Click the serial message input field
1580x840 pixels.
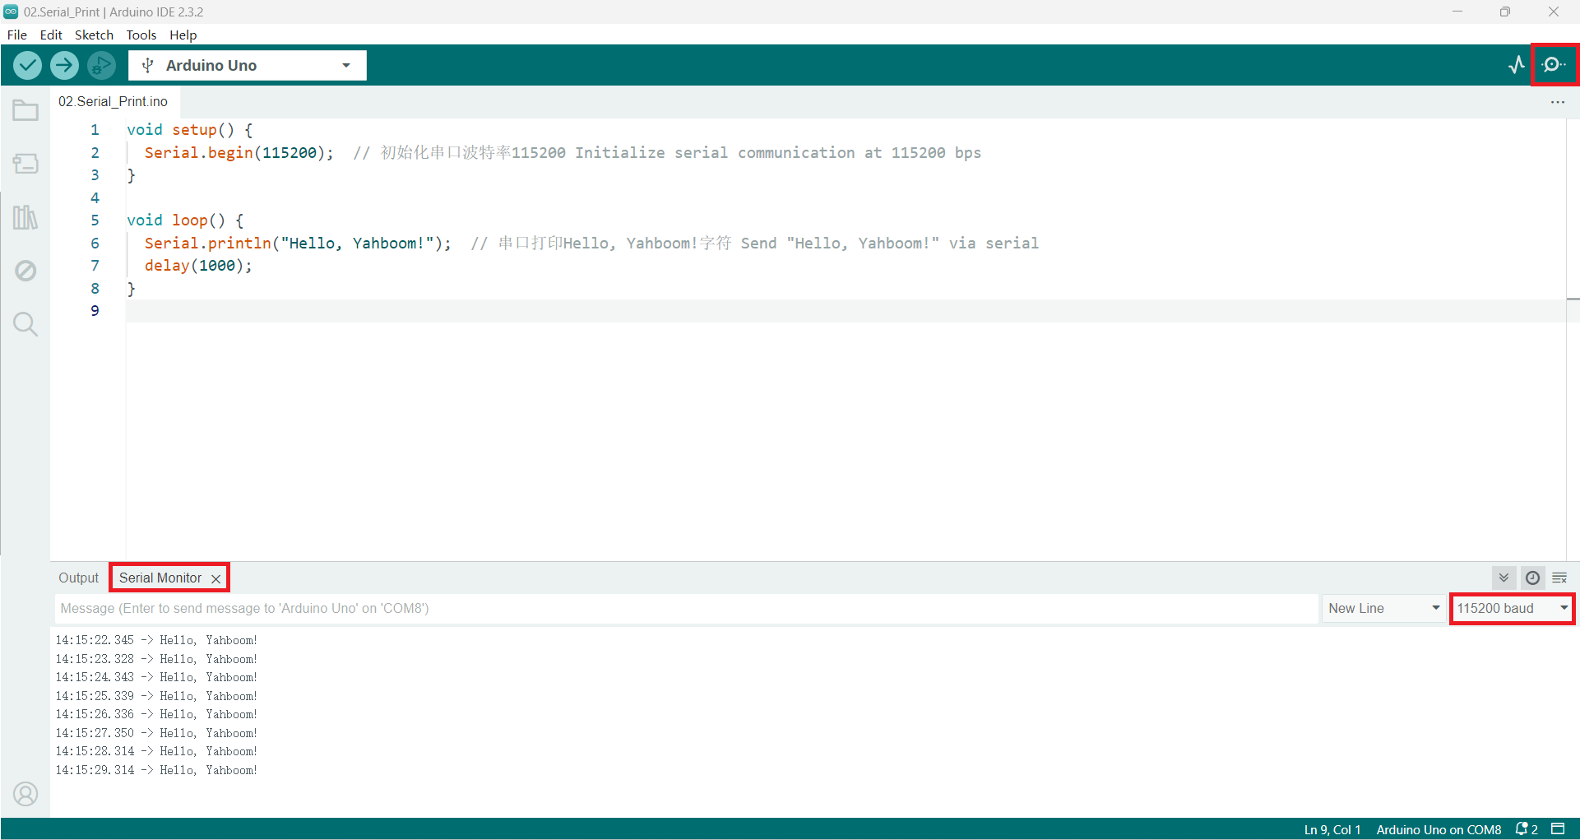coord(687,608)
